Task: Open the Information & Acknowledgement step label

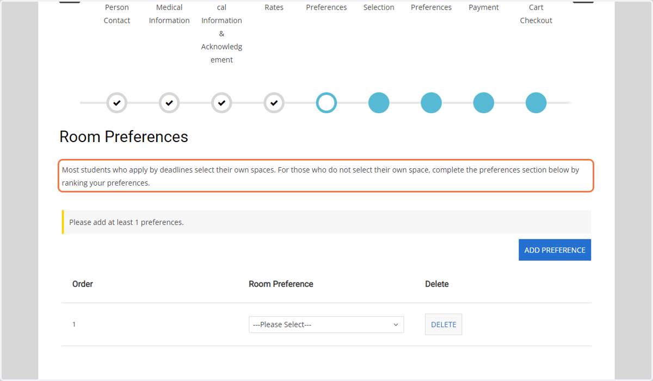Action: pos(221,34)
